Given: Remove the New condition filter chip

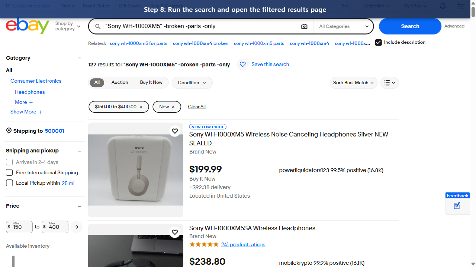Looking at the screenshot, I should (x=173, y=107).
